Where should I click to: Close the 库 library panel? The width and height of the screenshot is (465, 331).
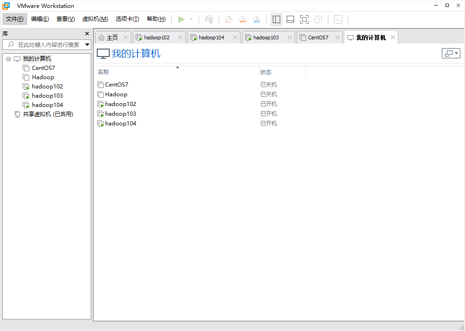click(x=87, y=33)
